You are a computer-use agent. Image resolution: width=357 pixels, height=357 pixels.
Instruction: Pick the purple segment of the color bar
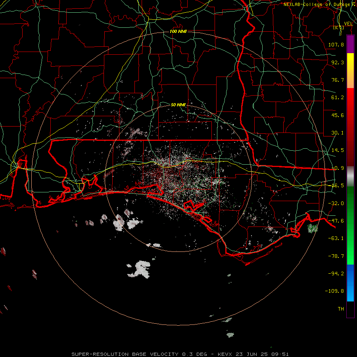[x=350, y=44]
